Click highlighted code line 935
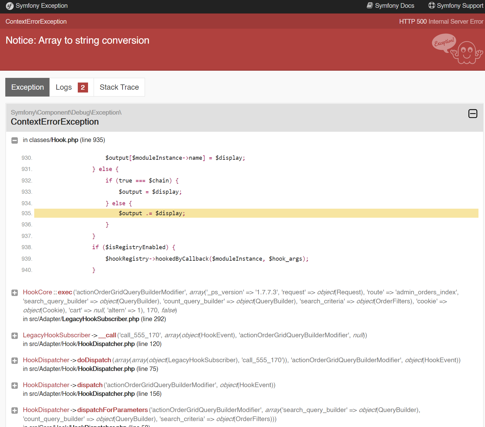The width and height of the screenshot is (485, 427). [x=256, y=213]
